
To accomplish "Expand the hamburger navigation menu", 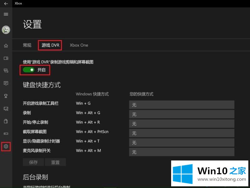I will (x=6, y=14).
